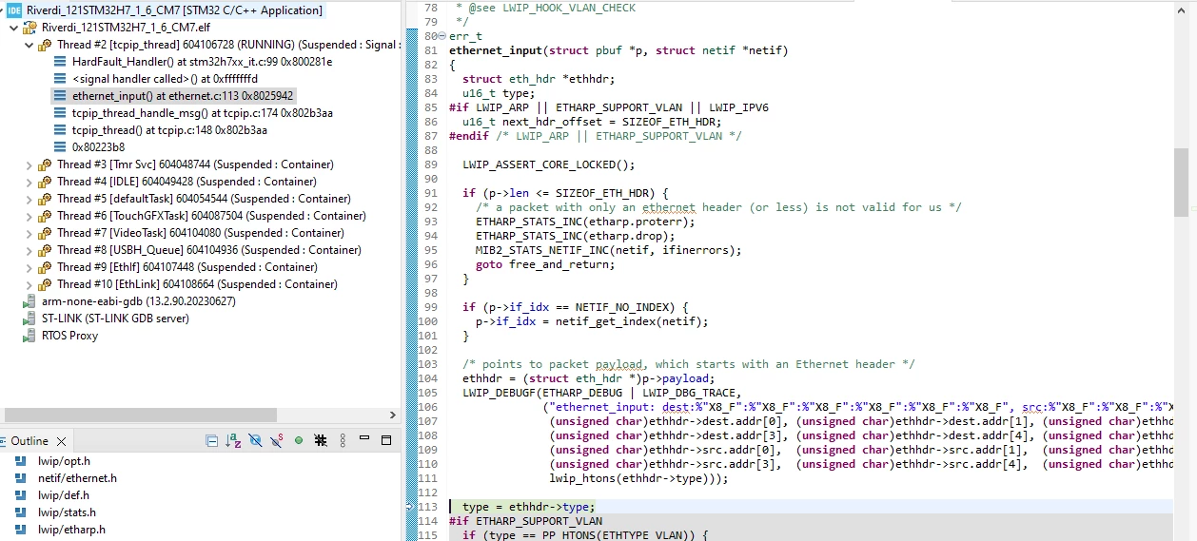This screenshot has height=541, width=1197.
Task: Open lwip/opt.h in Outline
Action: (x=64, y=461)
